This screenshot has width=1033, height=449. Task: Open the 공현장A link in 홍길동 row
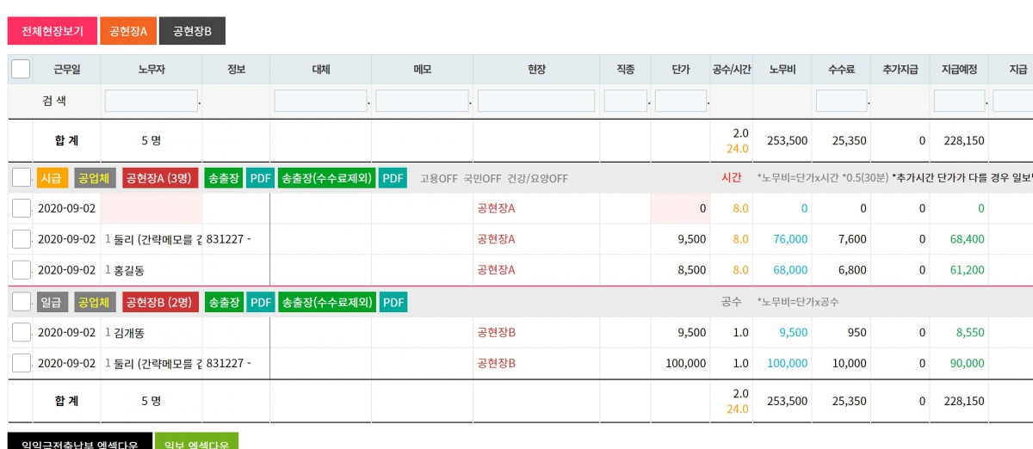click(496, 270)
